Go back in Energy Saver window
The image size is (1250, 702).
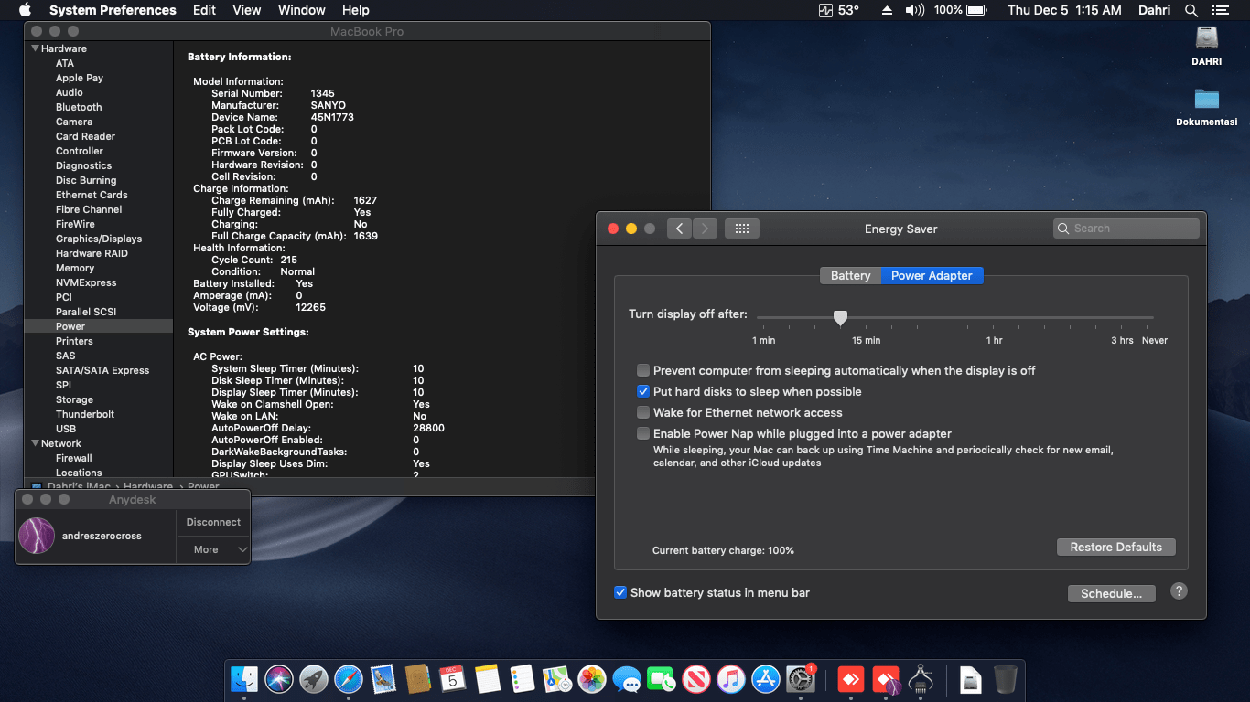coord(679,229)
